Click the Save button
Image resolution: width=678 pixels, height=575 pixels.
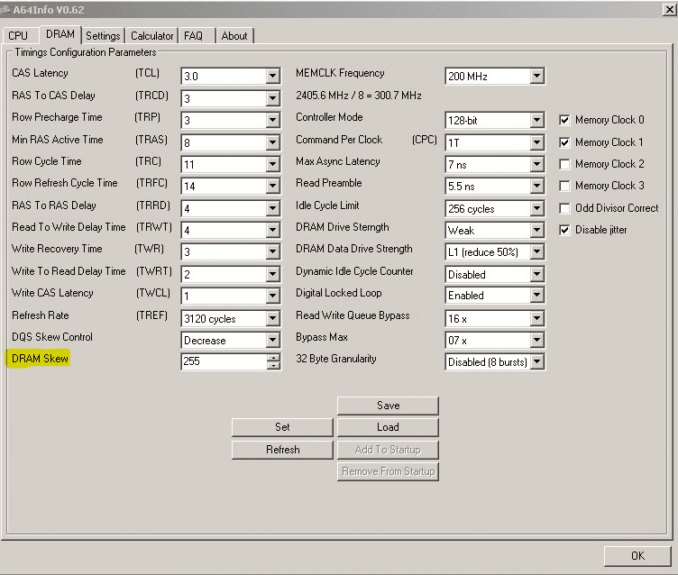[388, 406]
